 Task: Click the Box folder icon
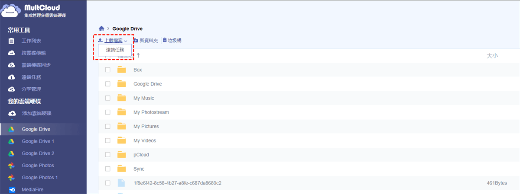121,70
